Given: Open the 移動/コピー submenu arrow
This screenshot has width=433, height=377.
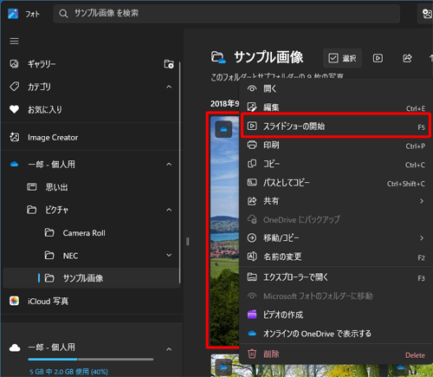Looking at the screenshot, I should point(422,237).
